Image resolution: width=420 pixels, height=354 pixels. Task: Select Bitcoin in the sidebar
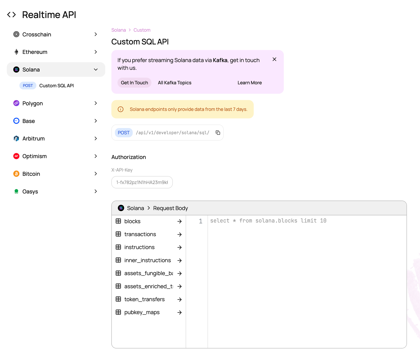[56, 174]
